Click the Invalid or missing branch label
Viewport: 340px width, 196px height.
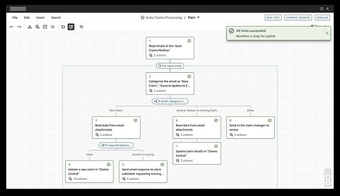coord(143,155)
